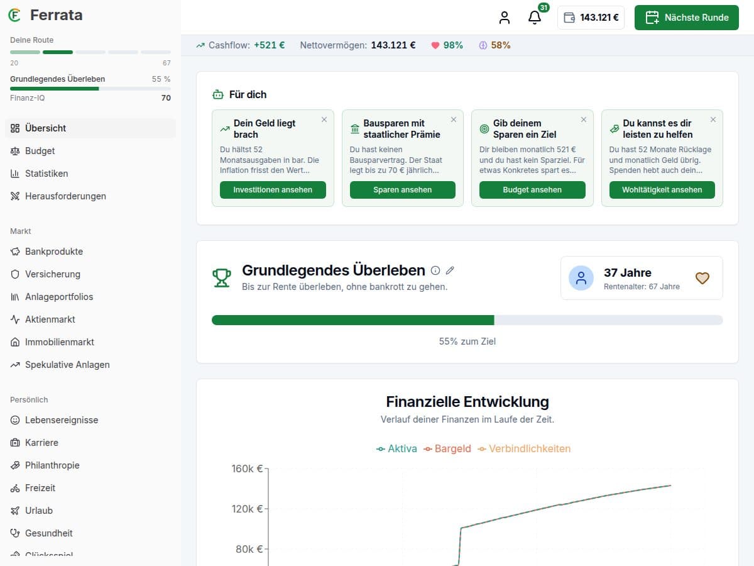Image resolution: width=754 pixels, height=566 pixels.
Task: Open Herausforderungen in the sidebar
Action: pyautogui.click(x=90, y=196)
